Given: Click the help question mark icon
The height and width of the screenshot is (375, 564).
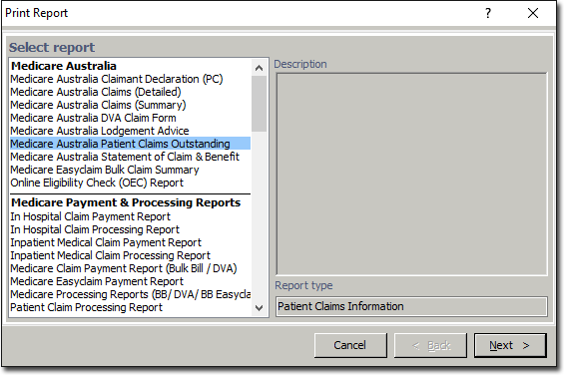Looking at the screenshot, I should (488, 13).
